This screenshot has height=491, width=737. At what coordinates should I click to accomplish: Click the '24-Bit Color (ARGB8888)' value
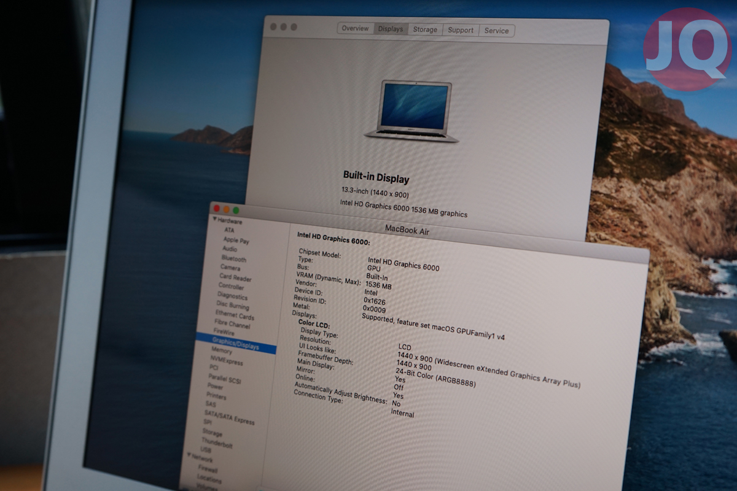435,376
